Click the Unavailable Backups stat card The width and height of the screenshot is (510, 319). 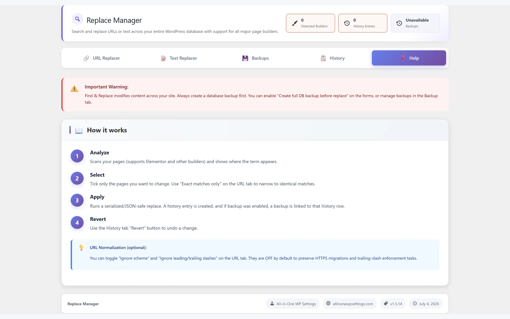pyautogui.click(x=415, y=23)
